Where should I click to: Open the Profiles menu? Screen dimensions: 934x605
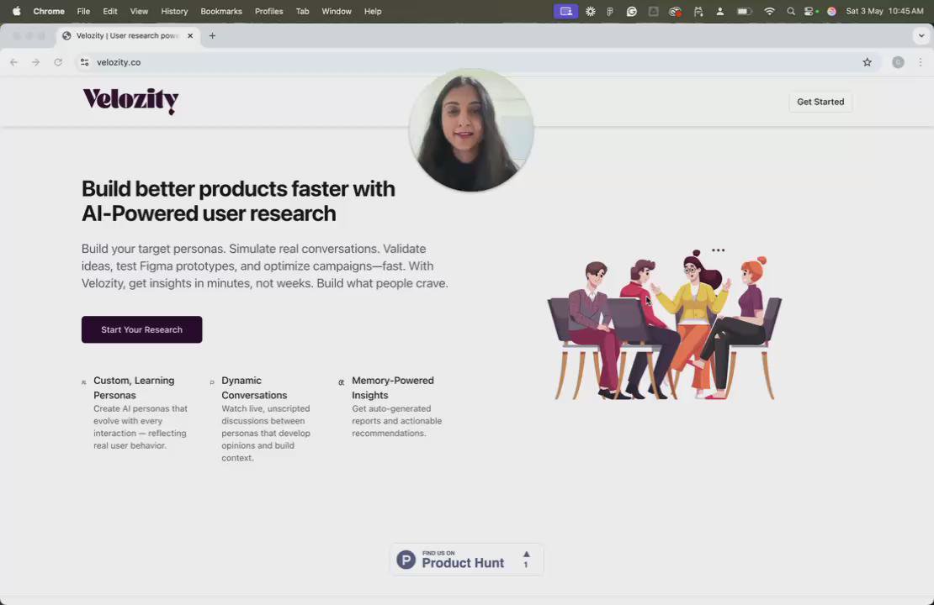pyautogui.click(x=268, y=11)
